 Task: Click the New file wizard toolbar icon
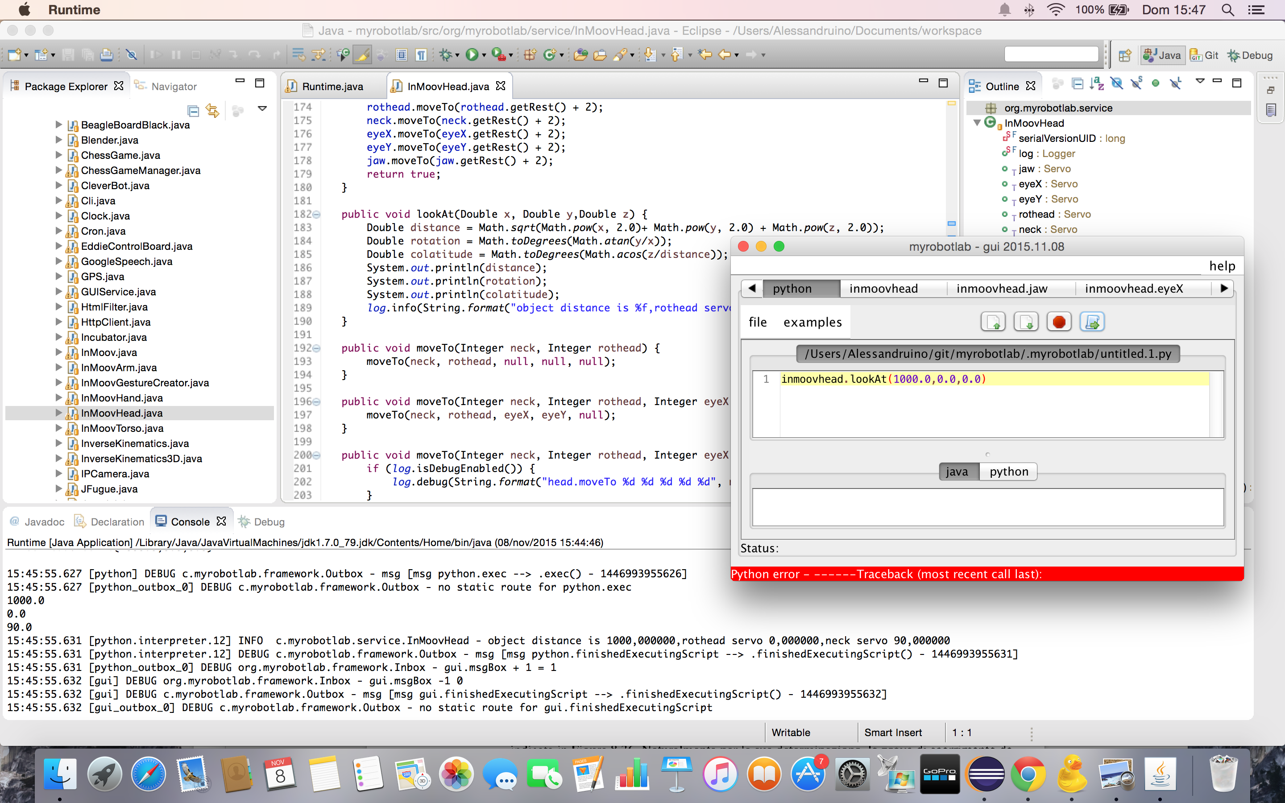pyautogui.click(x=14, y=55)
